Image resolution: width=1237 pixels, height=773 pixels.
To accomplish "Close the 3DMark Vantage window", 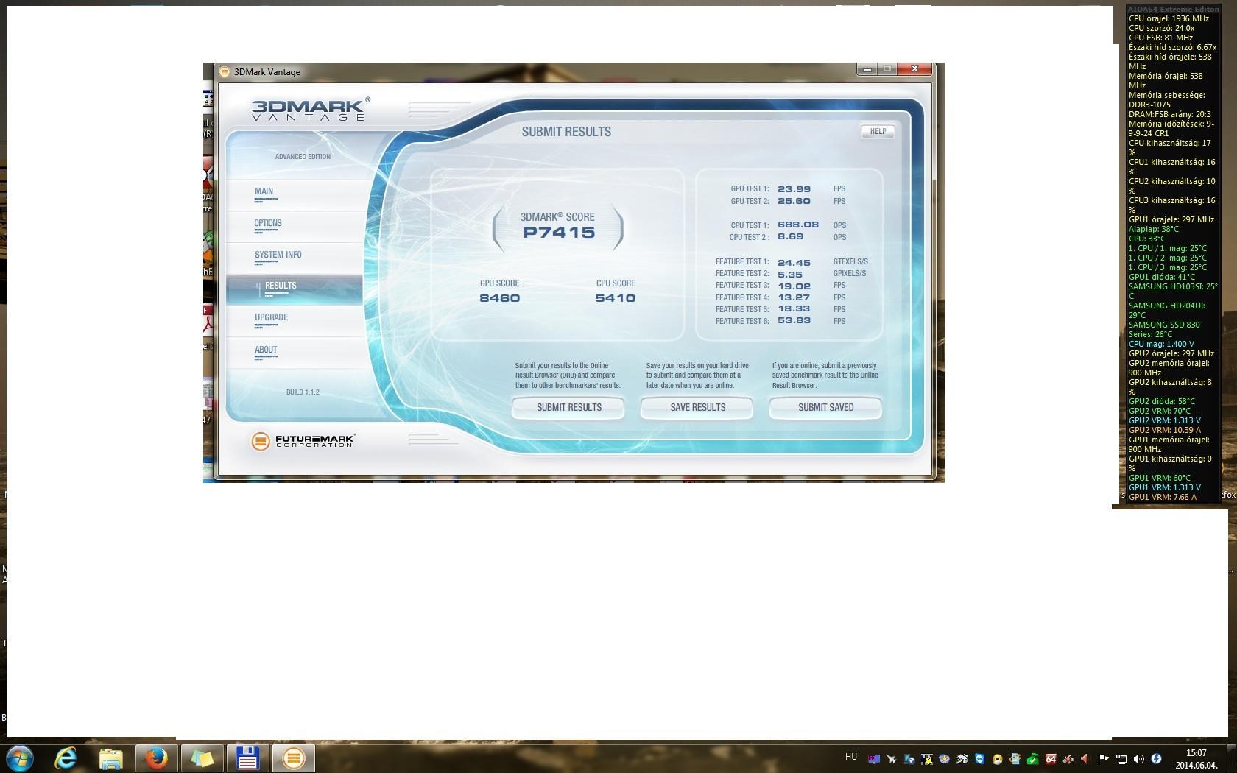I will 914,69.
